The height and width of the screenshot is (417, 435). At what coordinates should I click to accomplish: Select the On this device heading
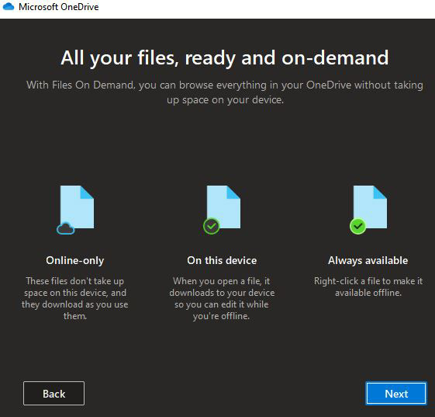coord(222,261)
